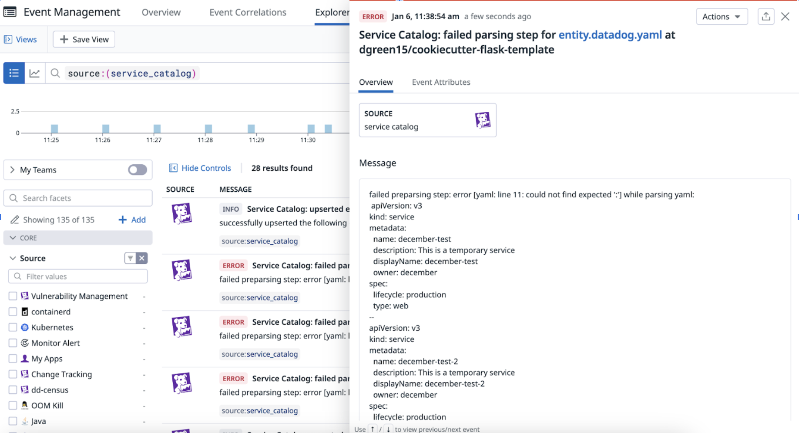The height and width of the screenshot is (433, 799).
Task: Click the Hide Controls panel icon
Action: 173,168
